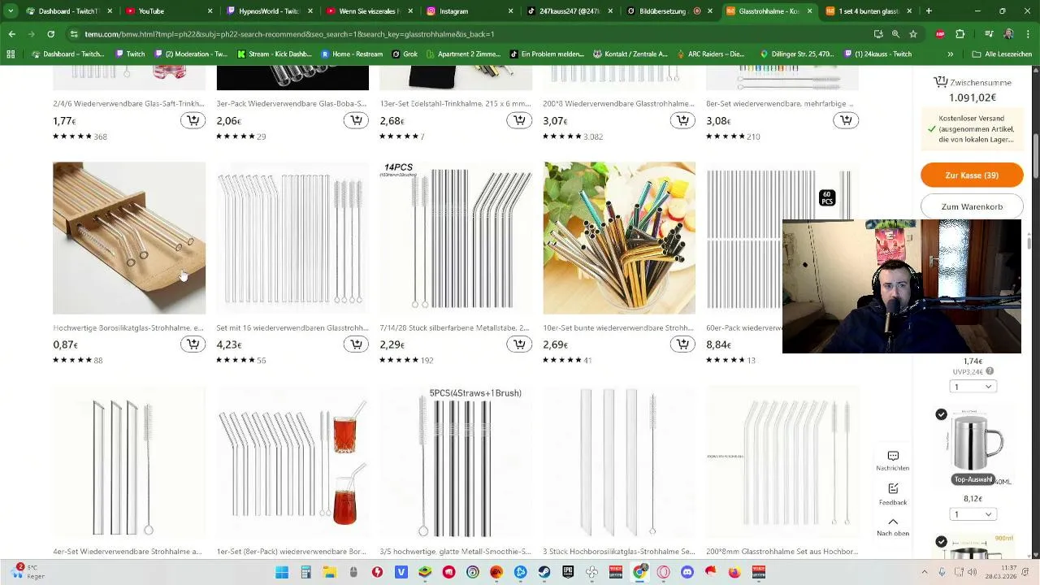Add the 0,87€ Borosilikatglas straws to cart
Viewport: 1040px width, 585px height.
pyautogui.click(x=193, y=344)
